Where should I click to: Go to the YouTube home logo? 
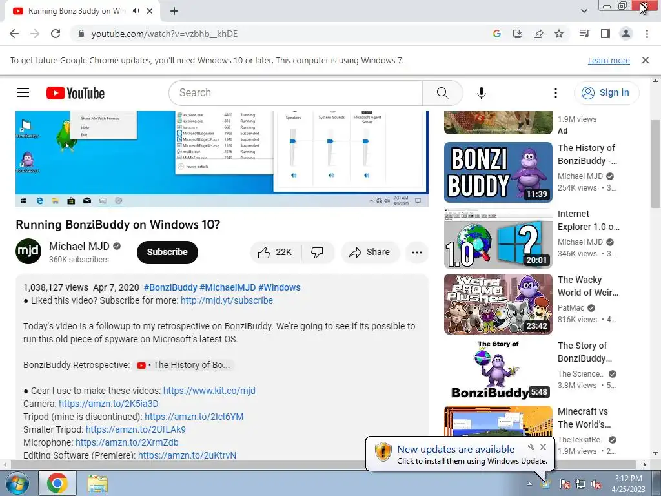pyautogui.click(x=76, y=93)
